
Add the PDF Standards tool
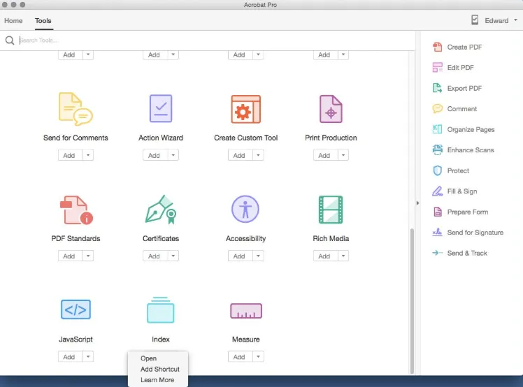click(x=71, y=256)
